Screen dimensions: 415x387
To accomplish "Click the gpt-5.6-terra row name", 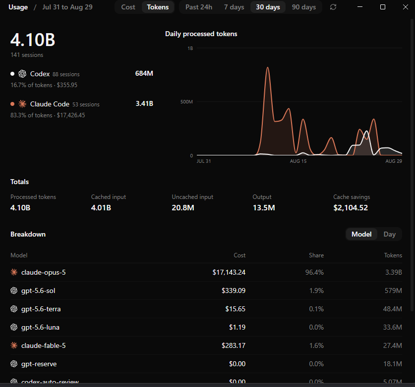I will click(41, 309).
